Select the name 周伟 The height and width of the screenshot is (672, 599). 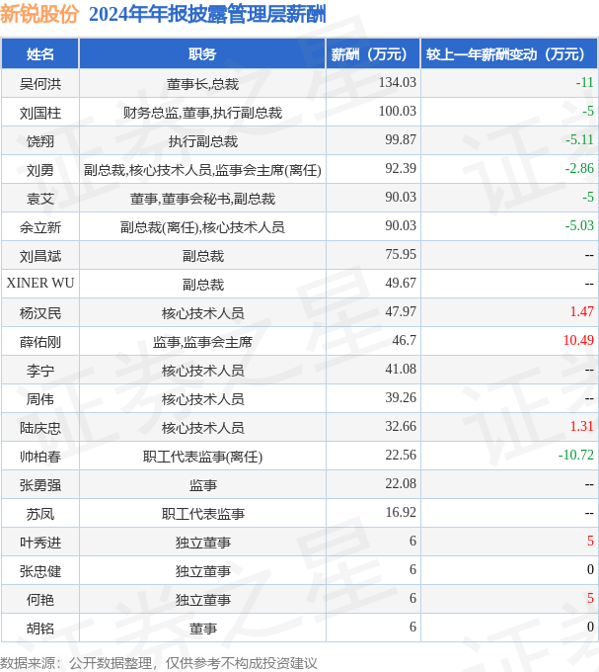[x=40, y=399]
